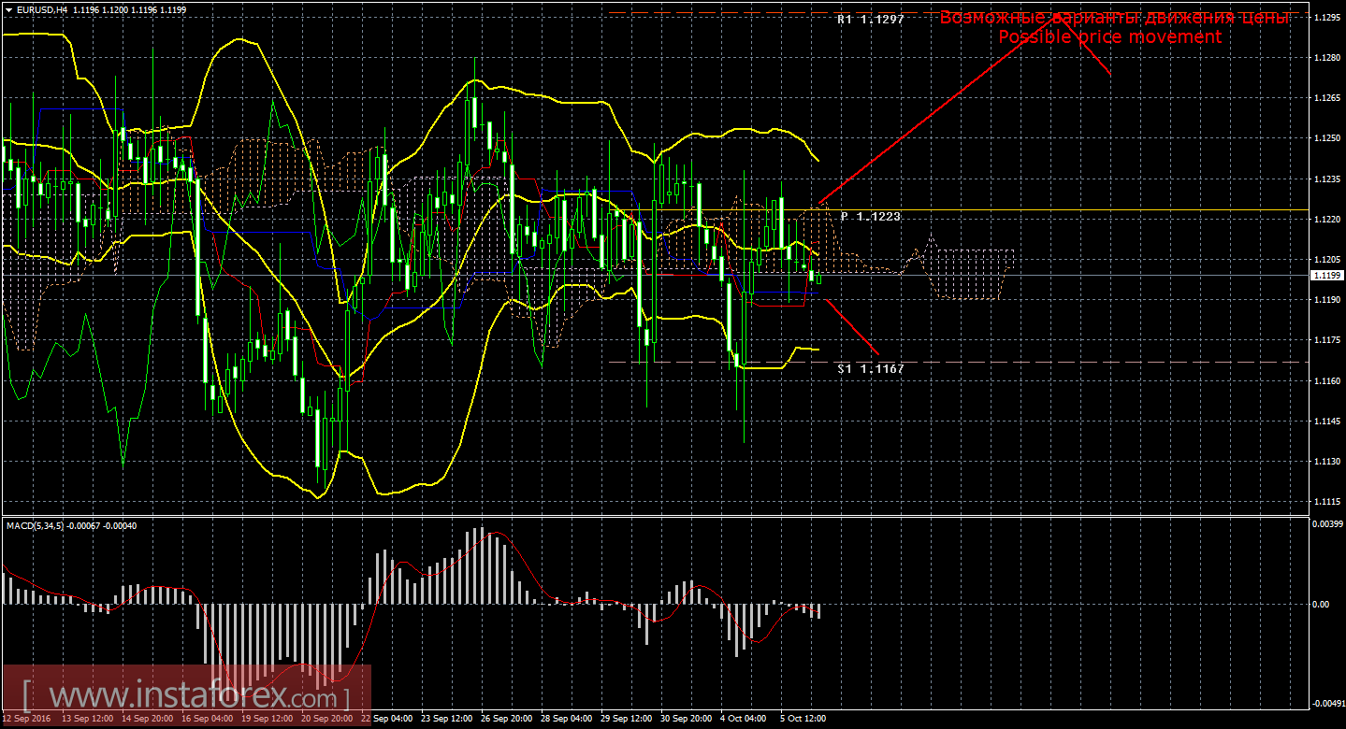Viewport: 1346px width, 729px height.
Task: Select the P 1.1223 pivot label
Action: [x=870, y=217]
